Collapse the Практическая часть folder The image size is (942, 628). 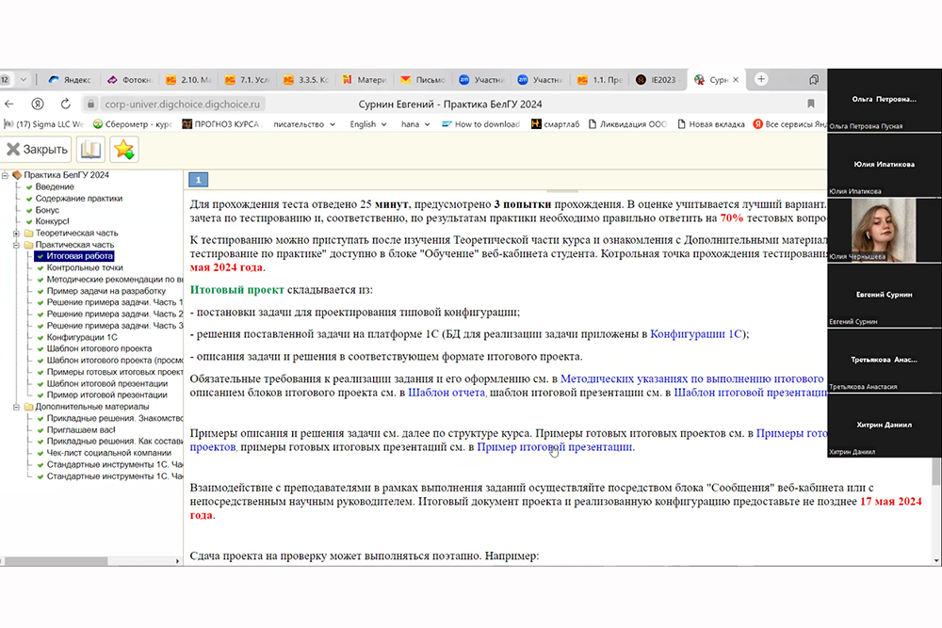(x=16, y=245)
